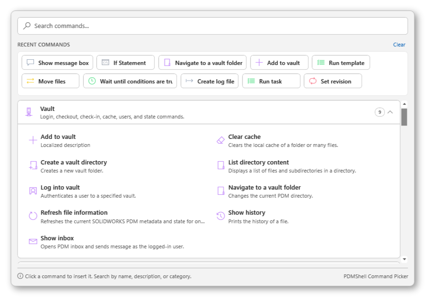Select the Vault category header title

[x=47, y=109]
